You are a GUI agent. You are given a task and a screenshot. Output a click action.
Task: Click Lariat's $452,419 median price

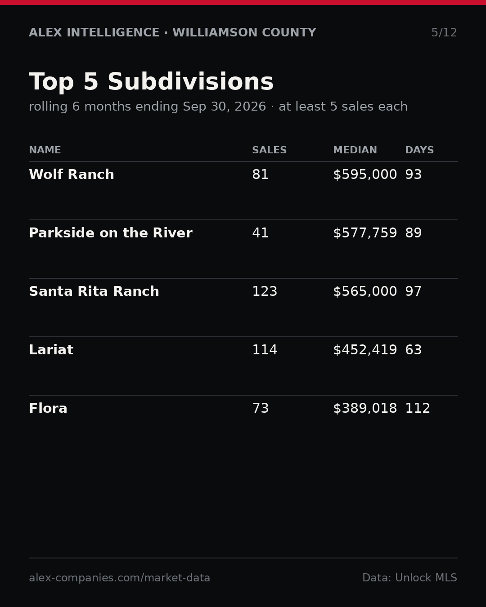[x=365, y=350]
